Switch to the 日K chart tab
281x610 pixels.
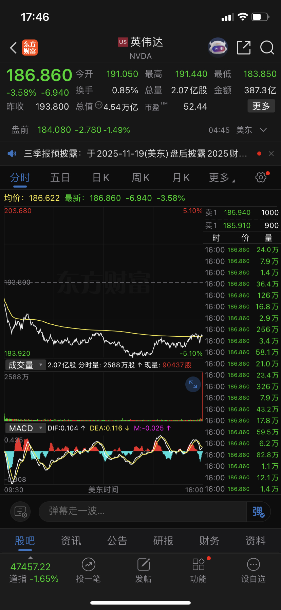[101, 177]
